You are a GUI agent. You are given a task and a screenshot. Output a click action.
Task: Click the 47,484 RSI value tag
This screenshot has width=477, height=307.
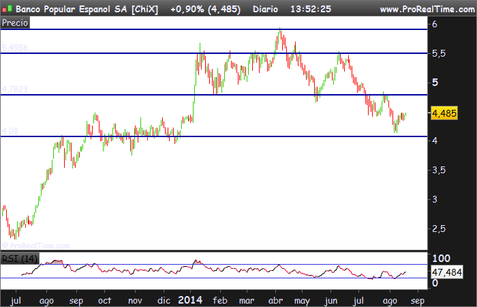click(x=446, y=272)
